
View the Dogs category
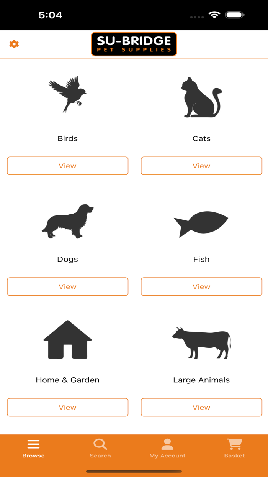tap(67, 286)
